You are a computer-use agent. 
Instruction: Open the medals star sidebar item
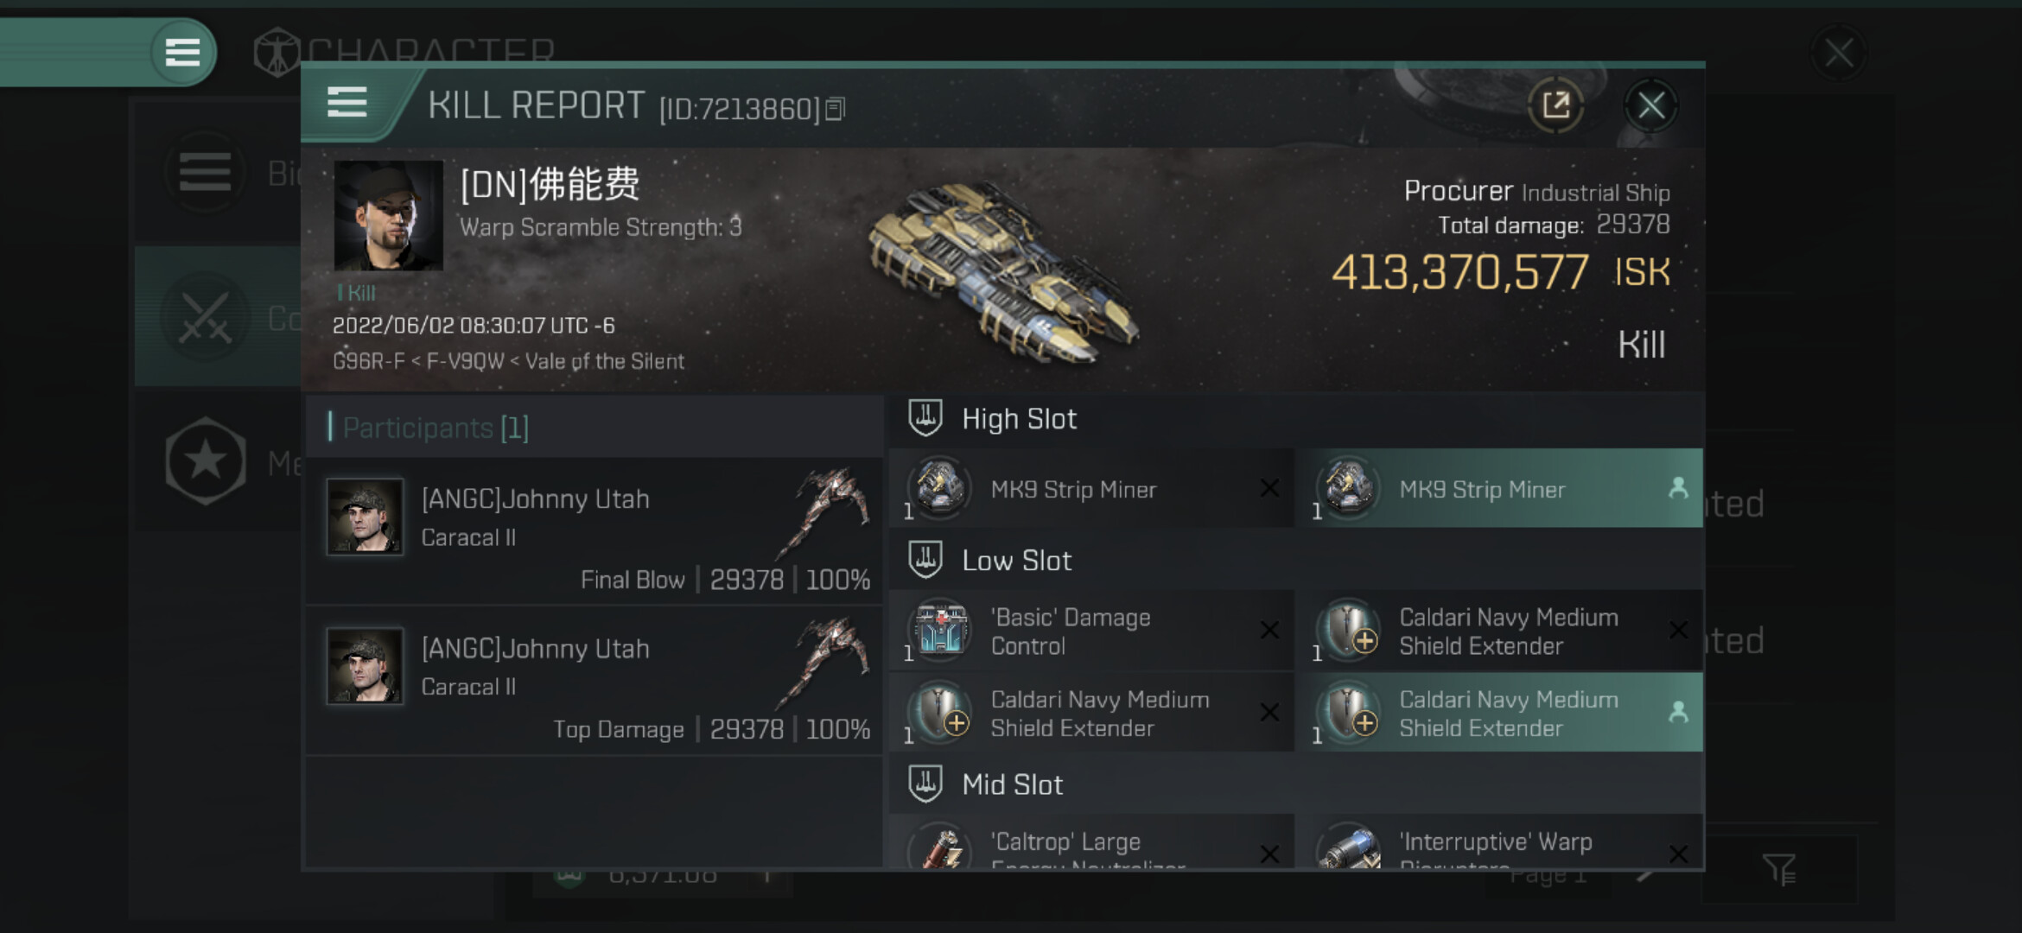click(x=206, y=461)
